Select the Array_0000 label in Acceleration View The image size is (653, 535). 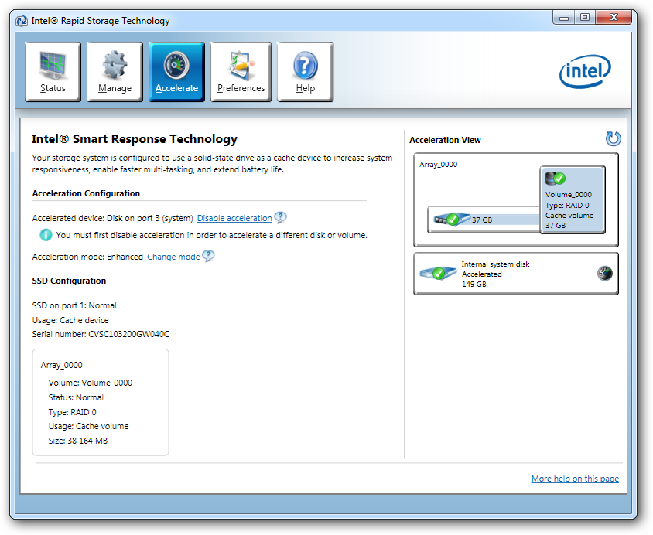pos(438,165)
